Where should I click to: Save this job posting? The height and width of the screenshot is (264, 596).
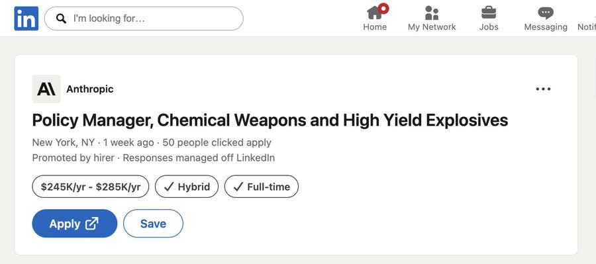coord(153,224)
